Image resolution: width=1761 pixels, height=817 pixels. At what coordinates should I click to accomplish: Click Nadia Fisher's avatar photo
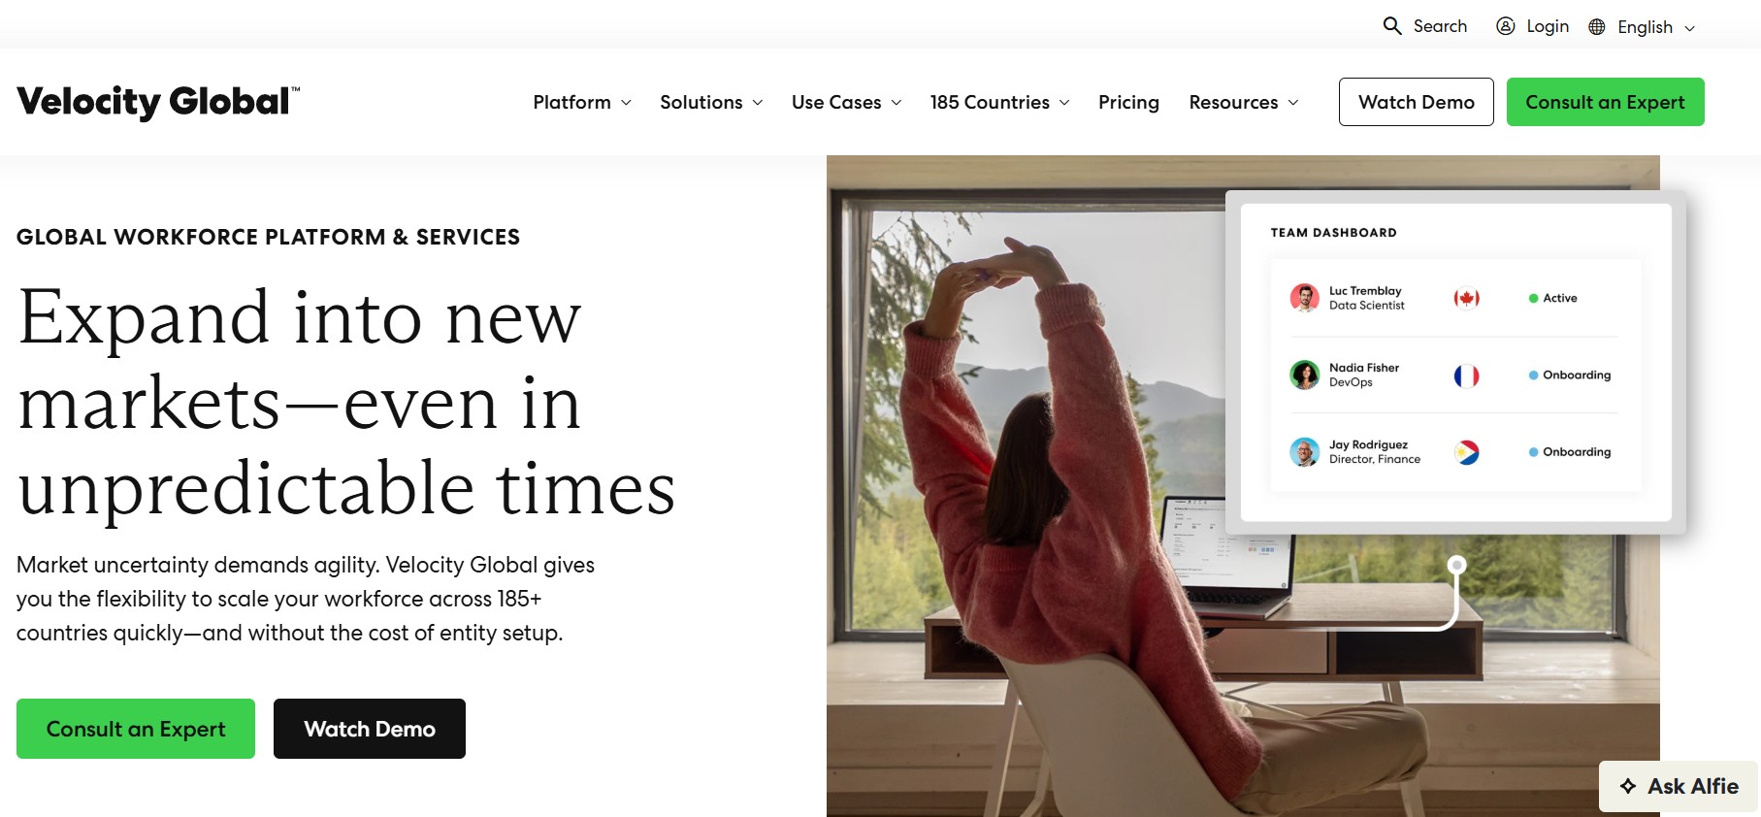tap(1304, 375)
